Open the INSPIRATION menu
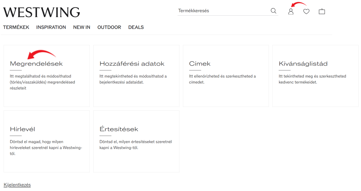This screenshot has width=361, height=191. [51, 27]
